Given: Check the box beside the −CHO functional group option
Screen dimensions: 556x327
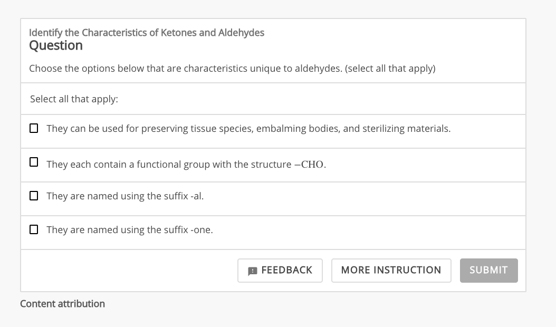Looking at the screenshot, I should (x=34, y=162).
